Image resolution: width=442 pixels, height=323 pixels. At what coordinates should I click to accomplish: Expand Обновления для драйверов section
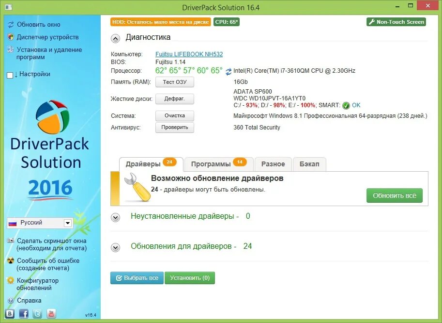point(115,248)
